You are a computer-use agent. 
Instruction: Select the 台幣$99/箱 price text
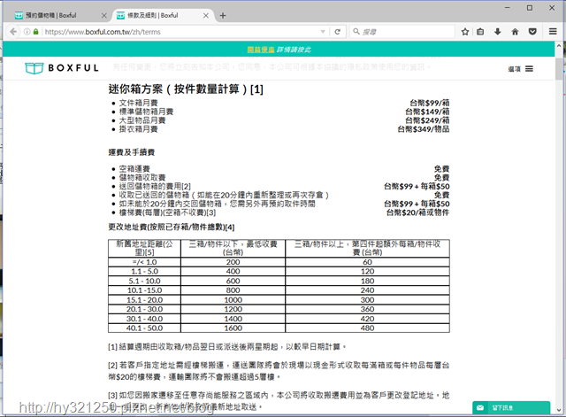point(430,103)
